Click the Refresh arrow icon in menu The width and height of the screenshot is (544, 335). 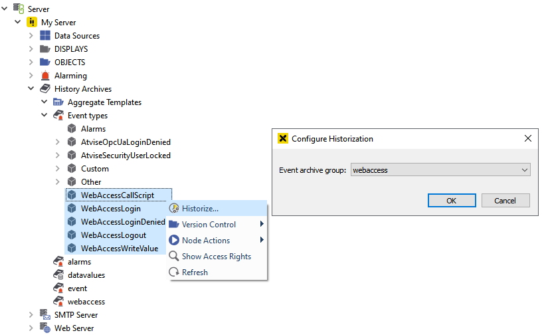click(x=174, y=272)
